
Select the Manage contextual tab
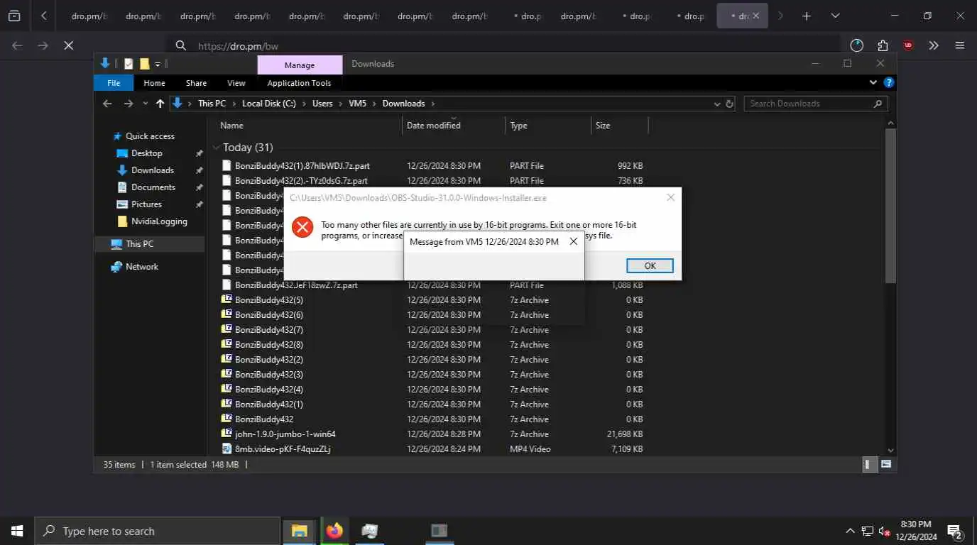[x=300, y=65]
